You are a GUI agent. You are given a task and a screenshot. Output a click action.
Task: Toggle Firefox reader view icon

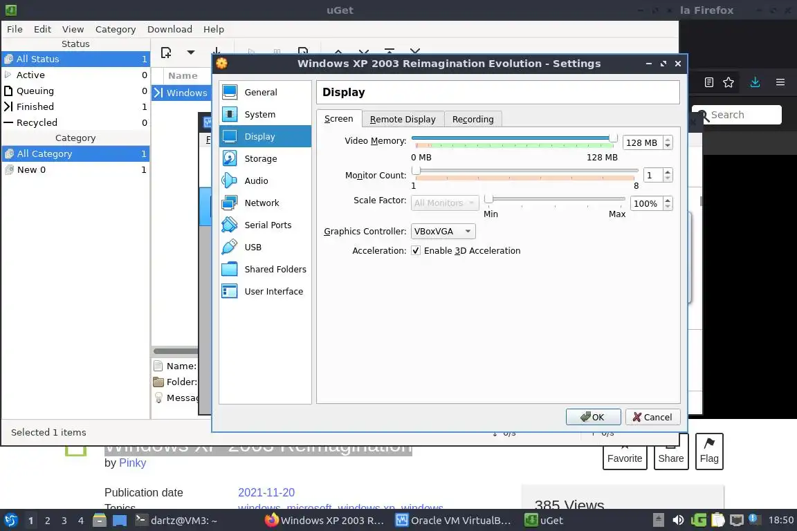pos(709,82)
